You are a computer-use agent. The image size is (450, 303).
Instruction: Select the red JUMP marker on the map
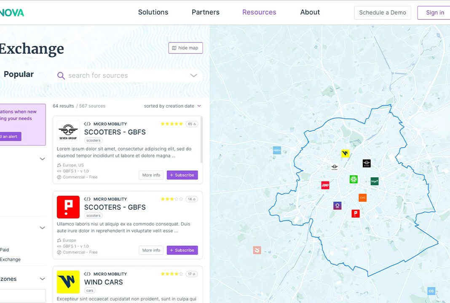[x=325, y=185]
